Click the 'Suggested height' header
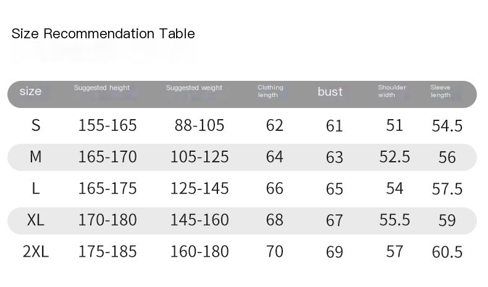This screenshot has width=488, height=287. [x=102, y=88]
